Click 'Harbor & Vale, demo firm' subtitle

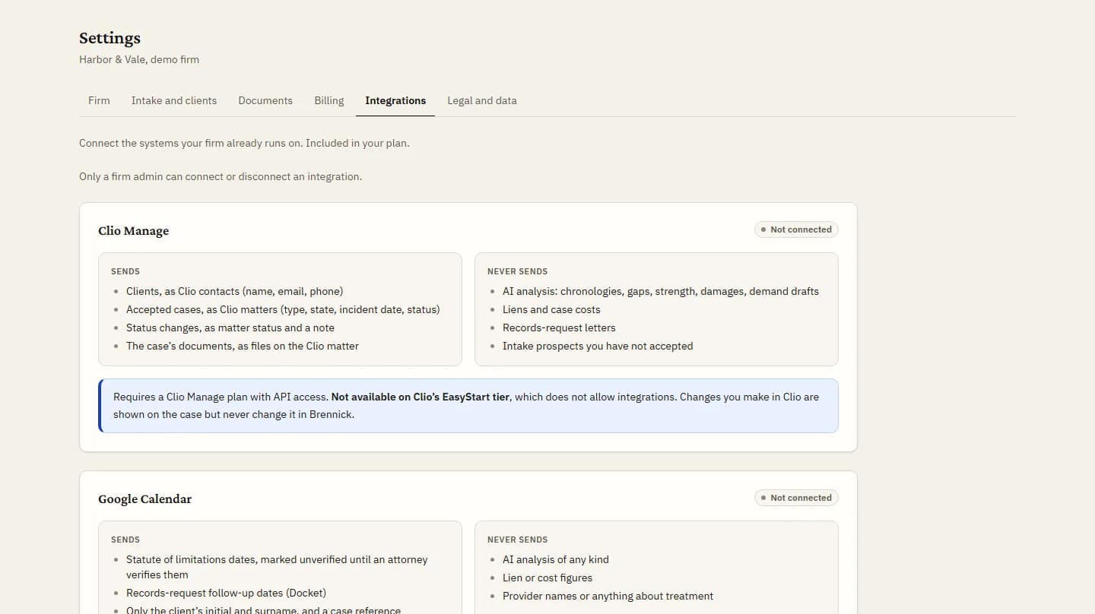pyautogui.click(x=139, y=59)
